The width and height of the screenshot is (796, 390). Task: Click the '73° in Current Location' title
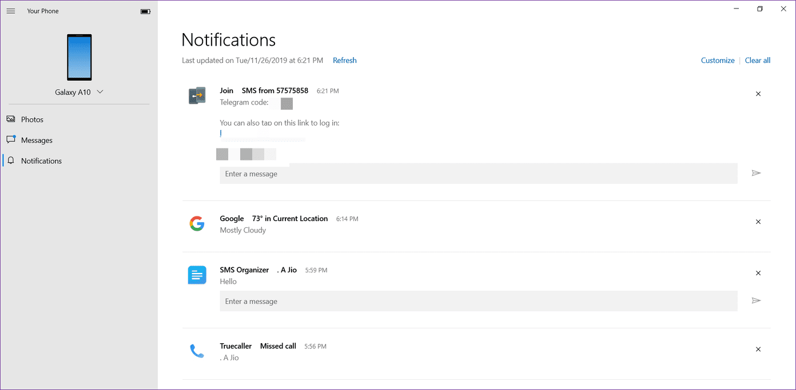point(290,219)
